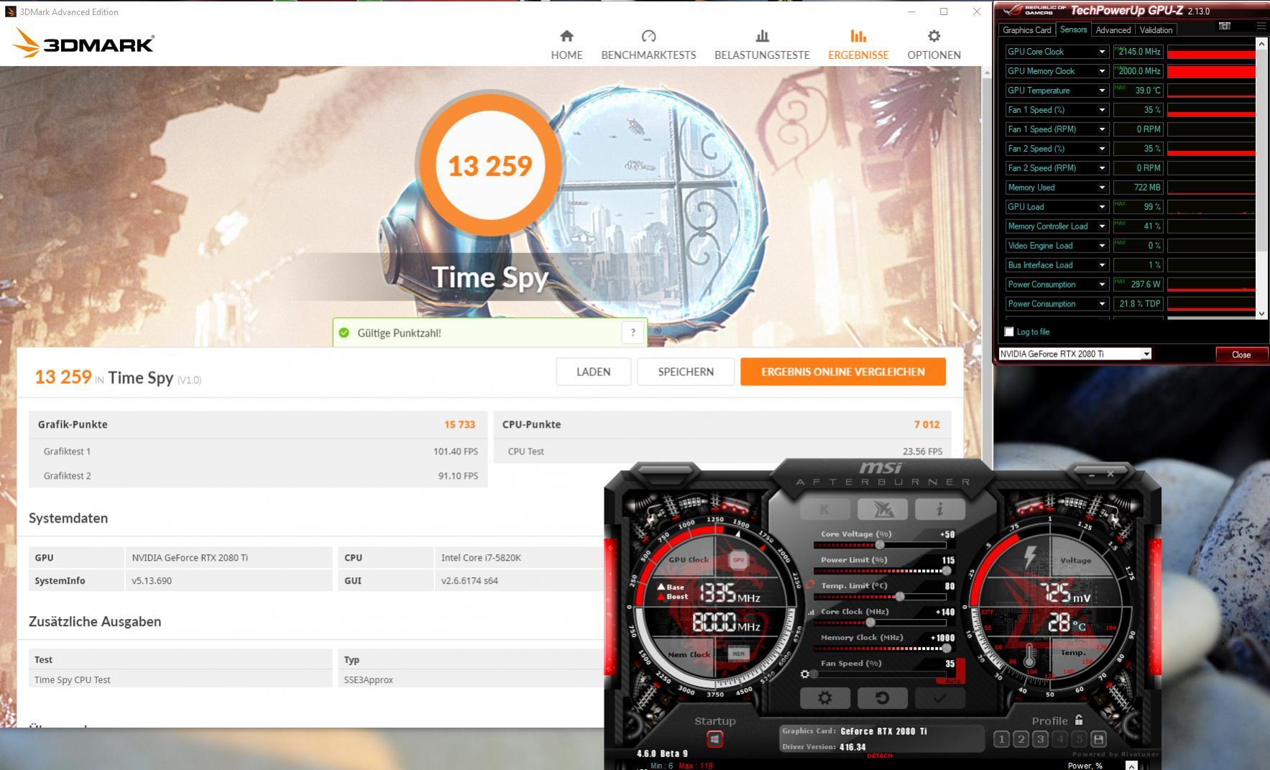The width and height of the screenshot is (1270, 770).
Task: Open the GPU Core Clock sensor dropdown
Action: coord(1102,52)
